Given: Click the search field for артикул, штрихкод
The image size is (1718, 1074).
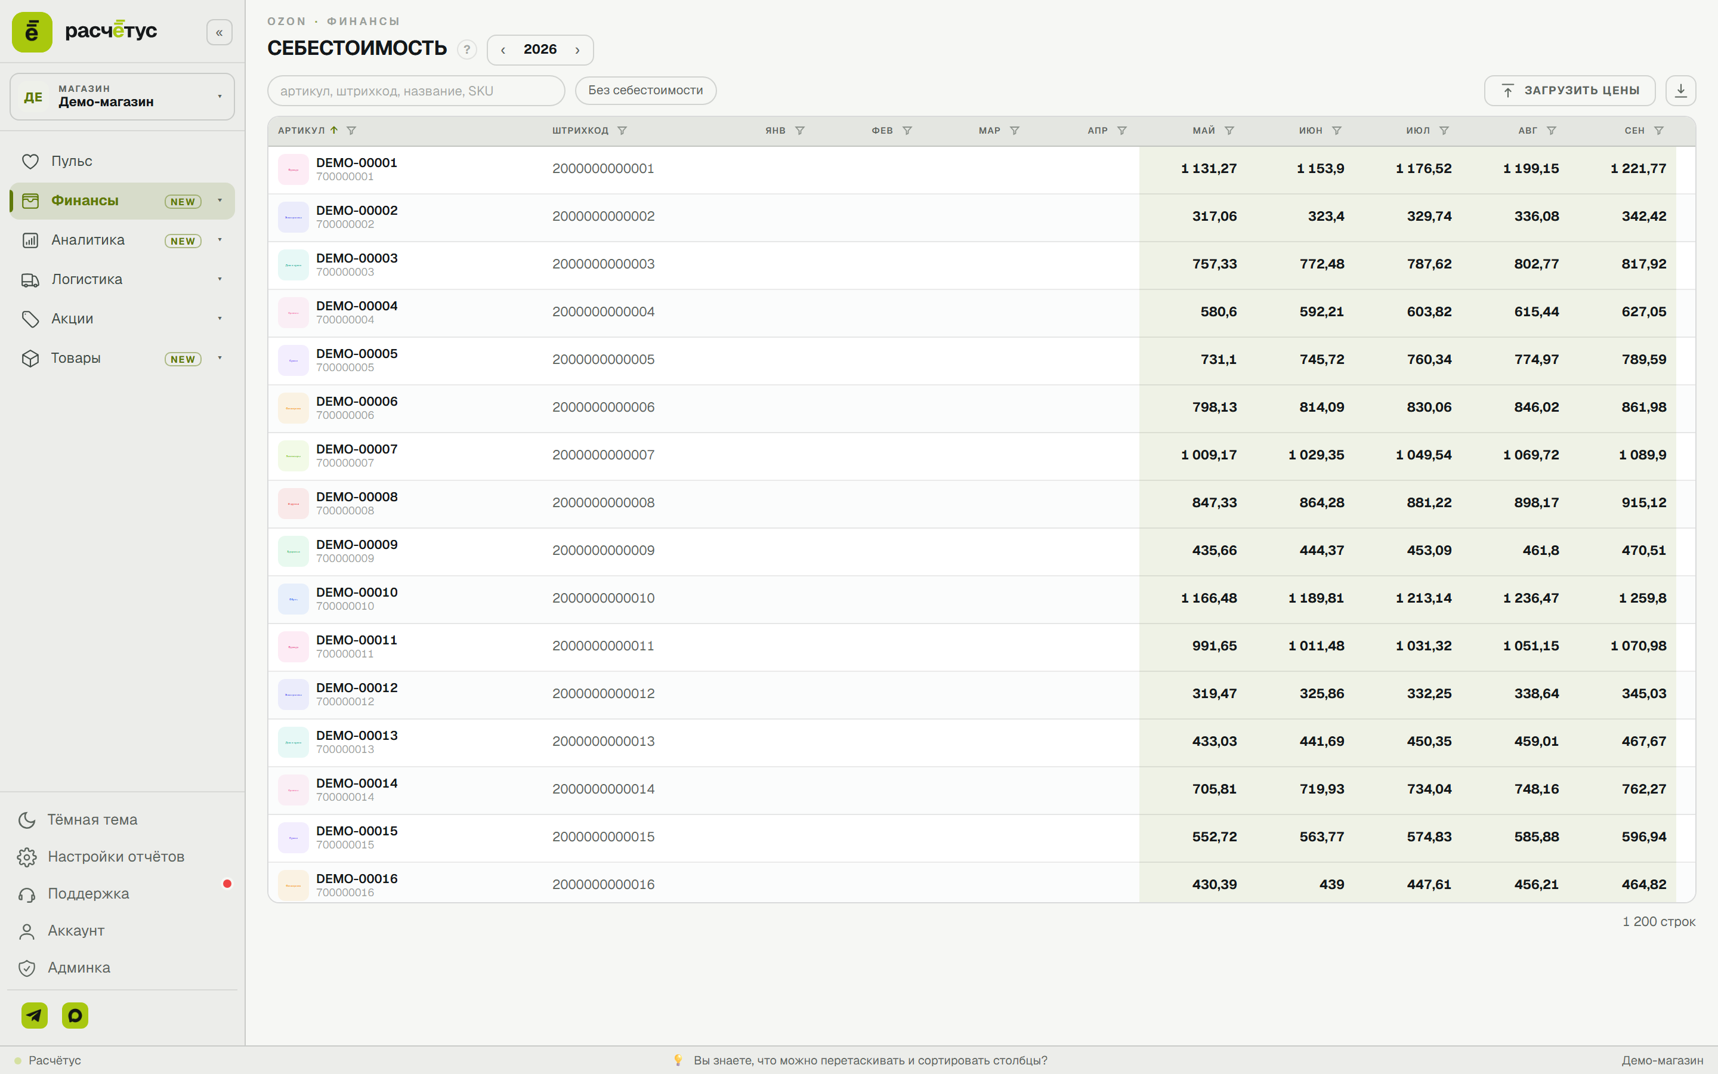Looking at the screenshot, I should (x=416, y=91).
